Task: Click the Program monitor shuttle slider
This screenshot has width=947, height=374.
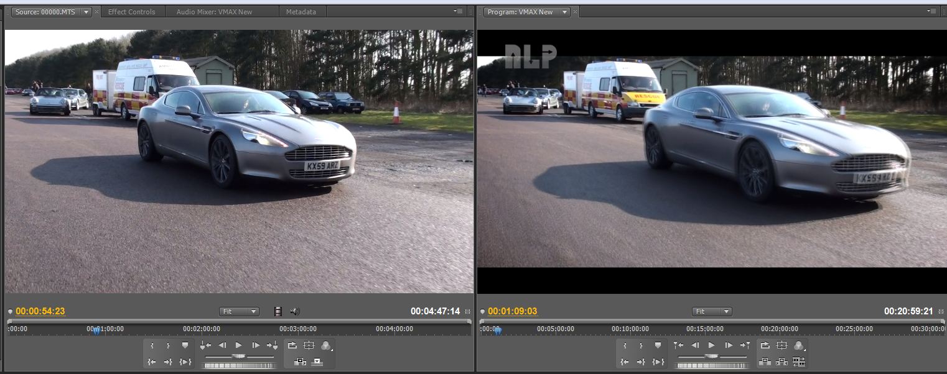Action: click(x=712, y=357)
